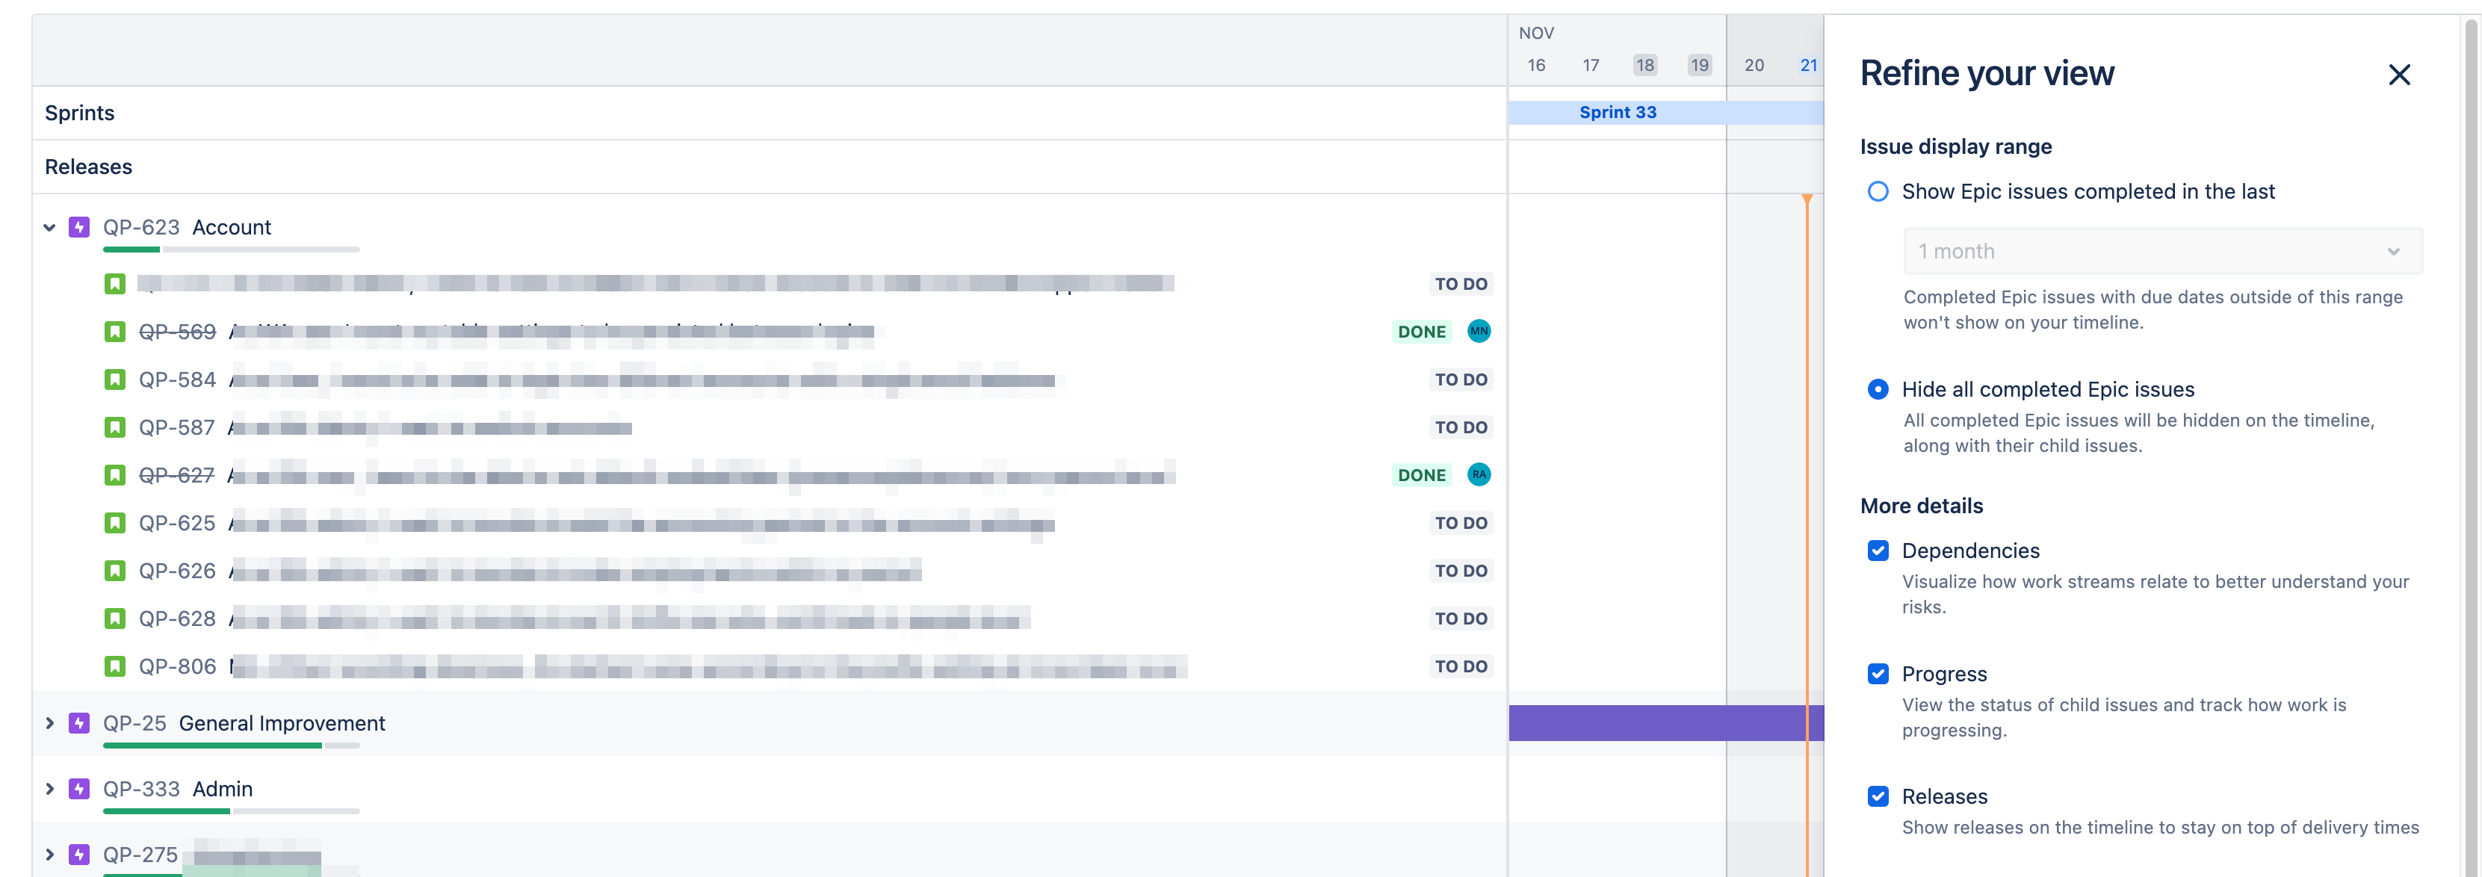Click the story icon for QP-587
This screenshot has width=2482, height=877.
point(114,427)
